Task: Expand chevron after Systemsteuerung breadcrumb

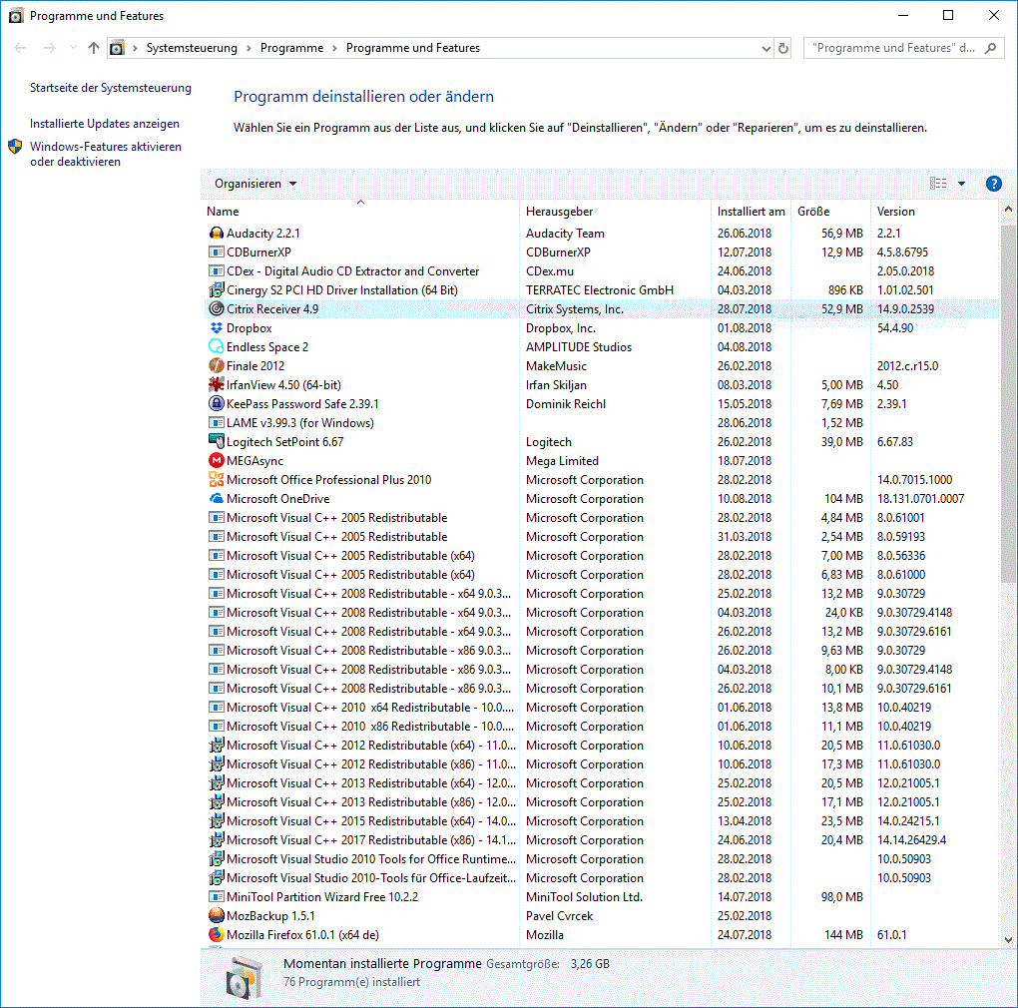Action: [249, 48]
